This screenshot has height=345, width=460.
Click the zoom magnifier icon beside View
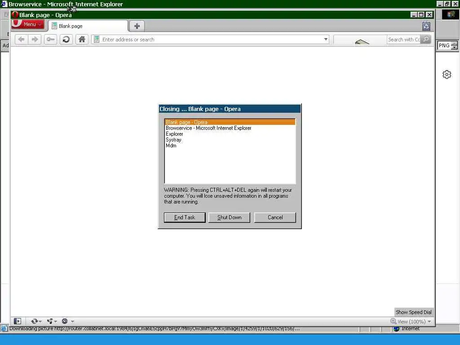pos(394,321)
